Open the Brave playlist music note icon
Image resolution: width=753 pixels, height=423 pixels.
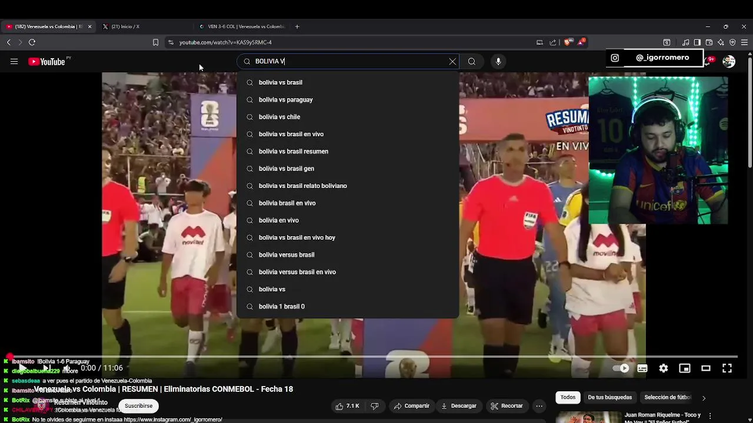point(685,42)
